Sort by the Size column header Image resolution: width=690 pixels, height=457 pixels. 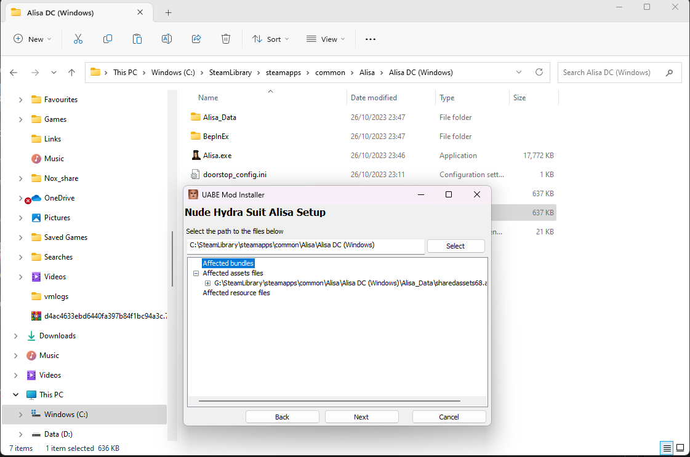(x=520, y=98)
